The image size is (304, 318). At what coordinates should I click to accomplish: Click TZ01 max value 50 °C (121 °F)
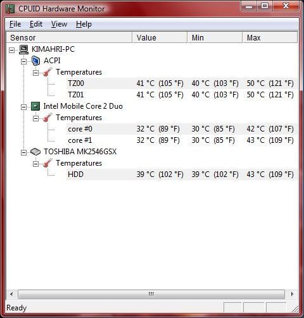point(270,95)
